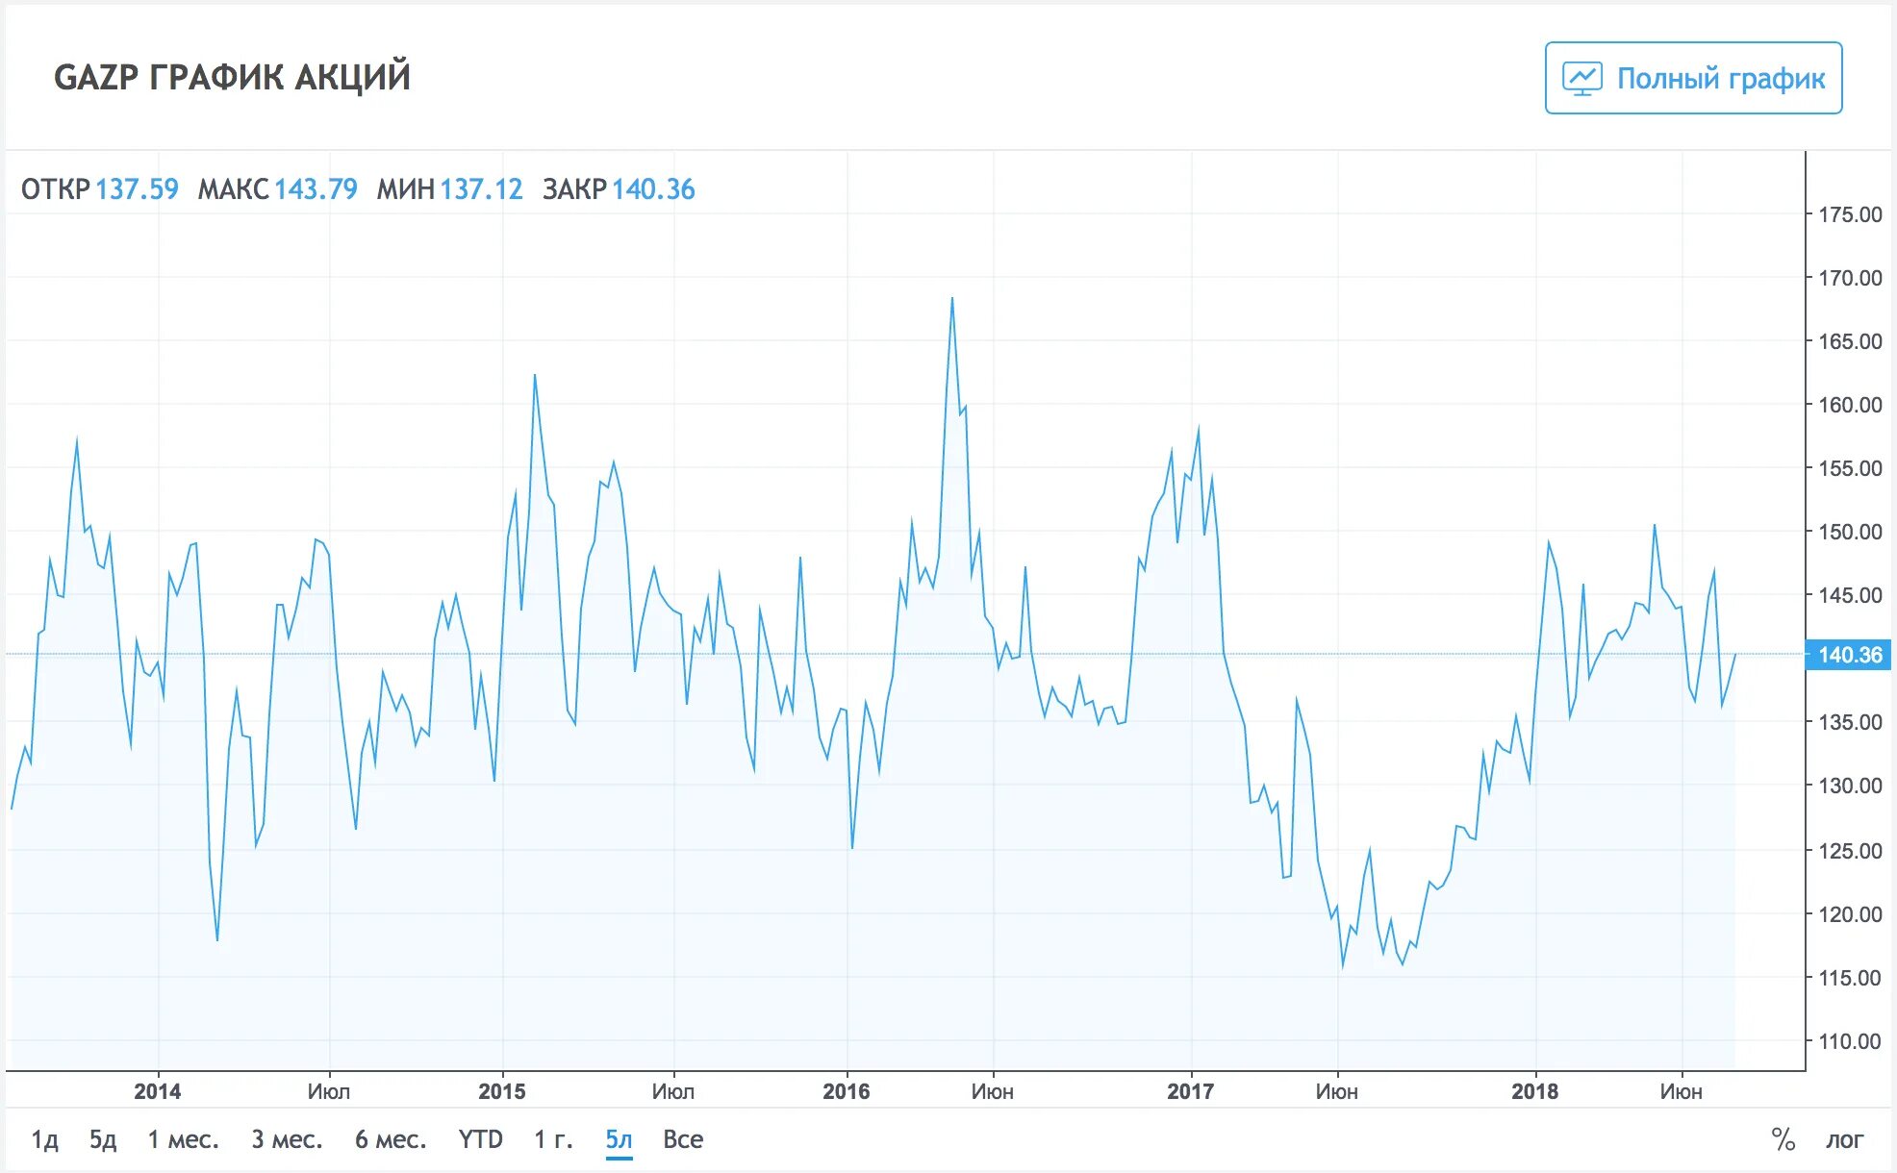The width and height of the screenshot is (1897, 1173).
Task: Click the 175.00 price axis label
Action: 1850,214
